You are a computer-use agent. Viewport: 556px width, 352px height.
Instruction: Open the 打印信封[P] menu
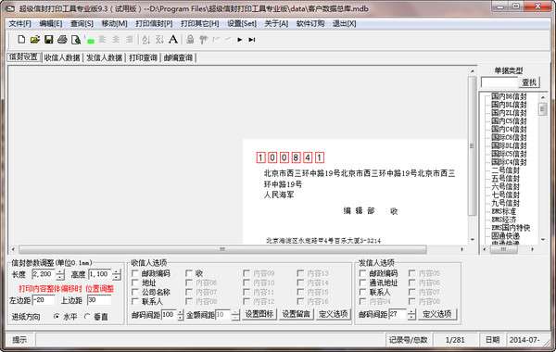tap(154, 24)
